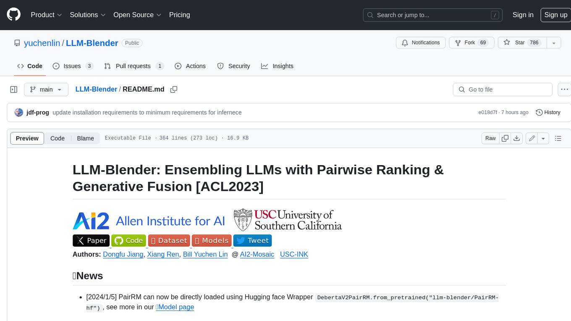Click the Go to file search box
Screen dimensions: 571x321
pos(503,89)
